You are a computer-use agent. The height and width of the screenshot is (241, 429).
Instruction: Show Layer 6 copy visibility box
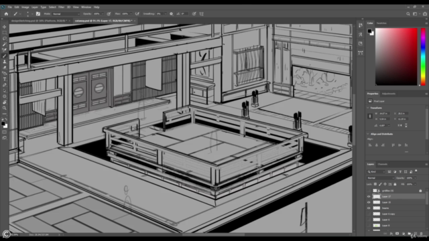(369, 214)
